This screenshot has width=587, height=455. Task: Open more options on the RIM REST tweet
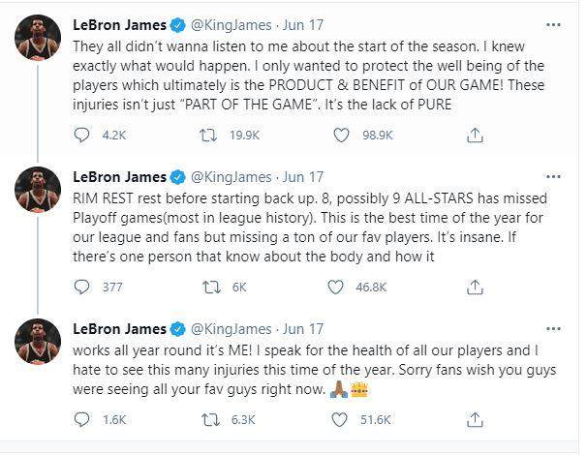[x=553, y=176]
